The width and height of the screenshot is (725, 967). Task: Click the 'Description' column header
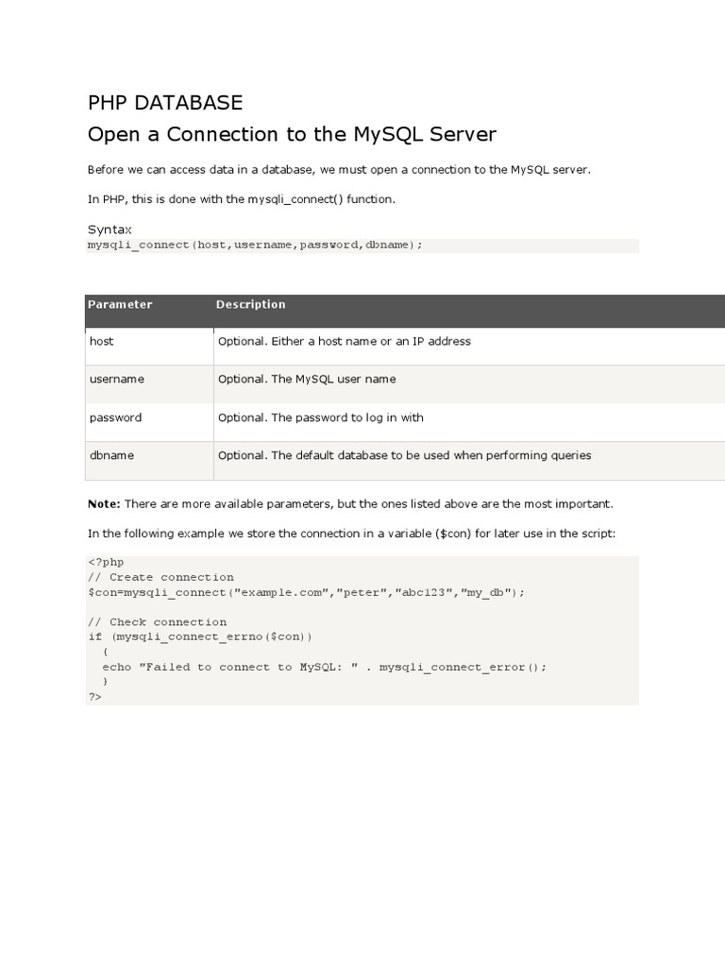(x=250, y=304)
